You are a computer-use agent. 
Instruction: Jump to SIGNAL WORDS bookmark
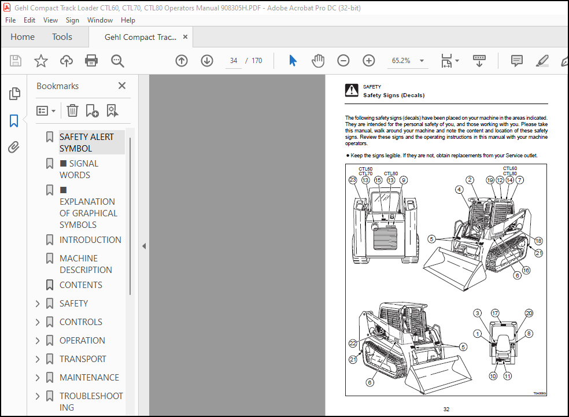click(79, 169)
